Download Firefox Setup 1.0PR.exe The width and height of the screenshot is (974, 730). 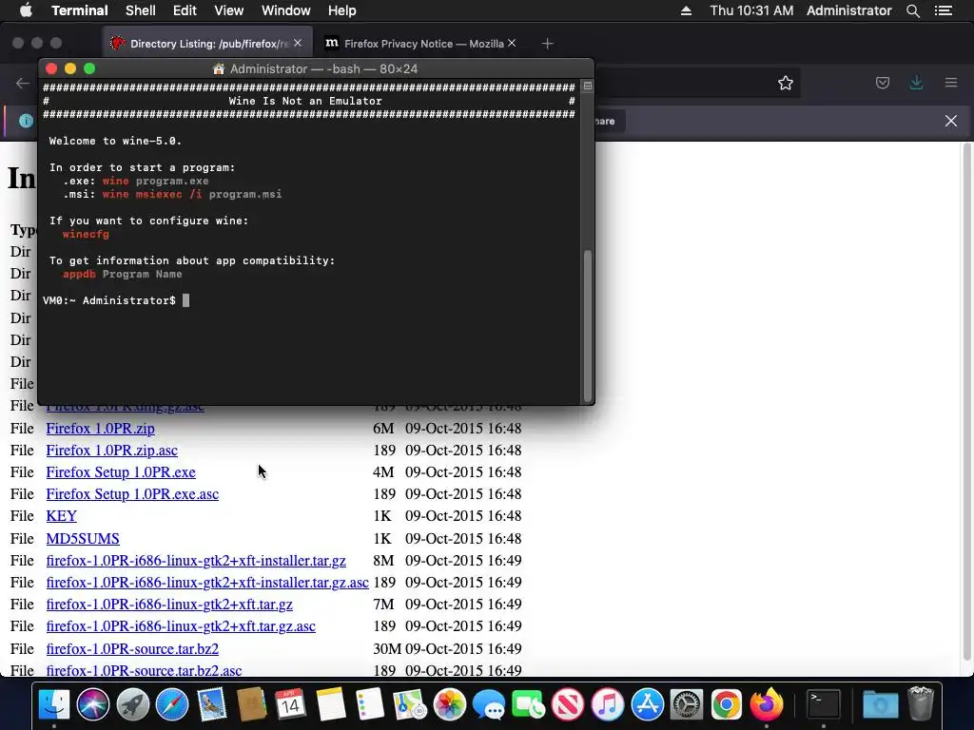[121, 472]
